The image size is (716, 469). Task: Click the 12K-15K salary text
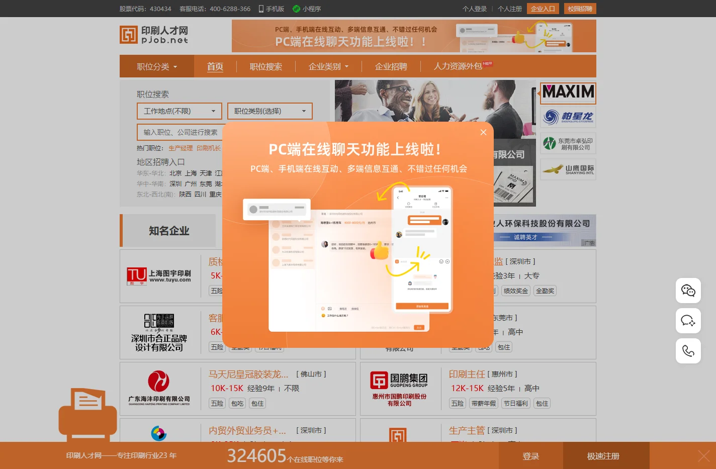click(467, 388)
